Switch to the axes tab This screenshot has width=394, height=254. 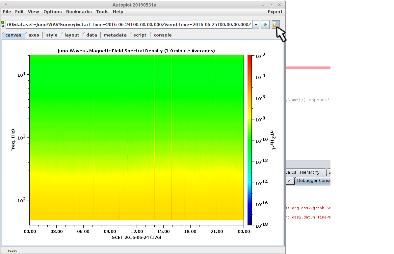34,35
